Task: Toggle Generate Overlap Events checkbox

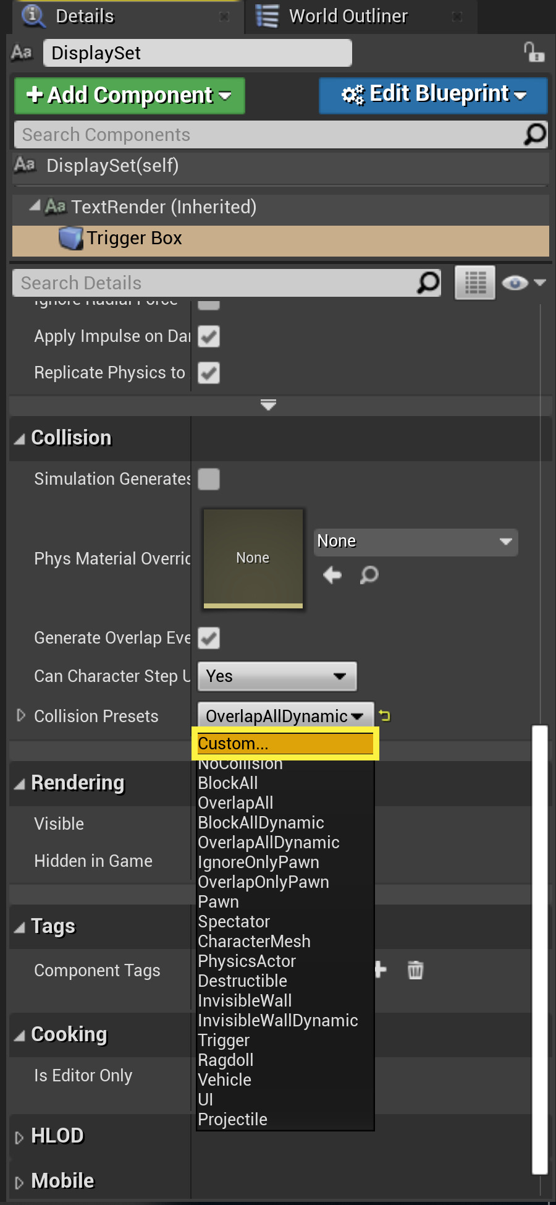Action: (209, 638)
